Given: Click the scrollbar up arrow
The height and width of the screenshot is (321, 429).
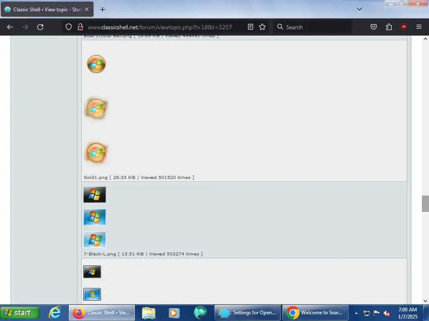Looking at the screenshot, I should [425, 39].
